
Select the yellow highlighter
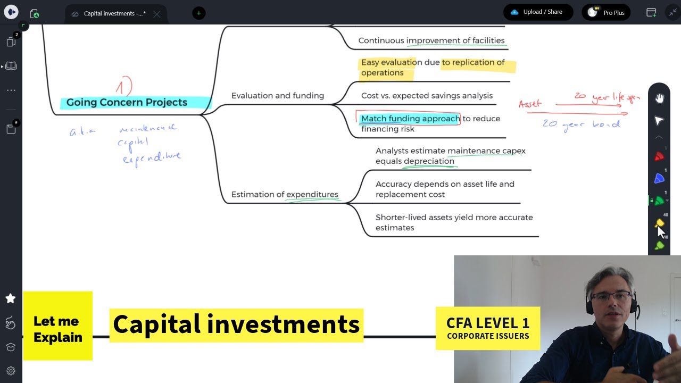pos(660,223)
